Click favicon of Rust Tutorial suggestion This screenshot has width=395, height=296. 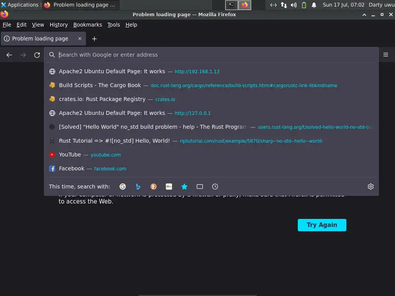52,141
